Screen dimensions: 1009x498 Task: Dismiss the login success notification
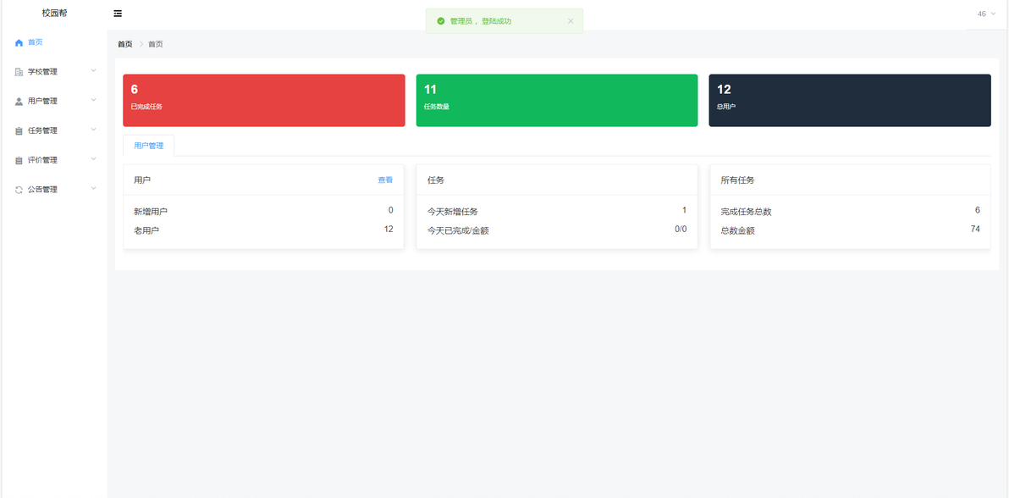tap(571, 21)
